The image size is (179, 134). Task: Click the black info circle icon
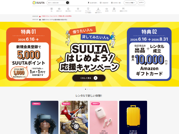coord(40,20)
